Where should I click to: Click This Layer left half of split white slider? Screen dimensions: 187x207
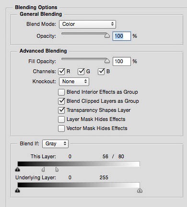(43, 169)
